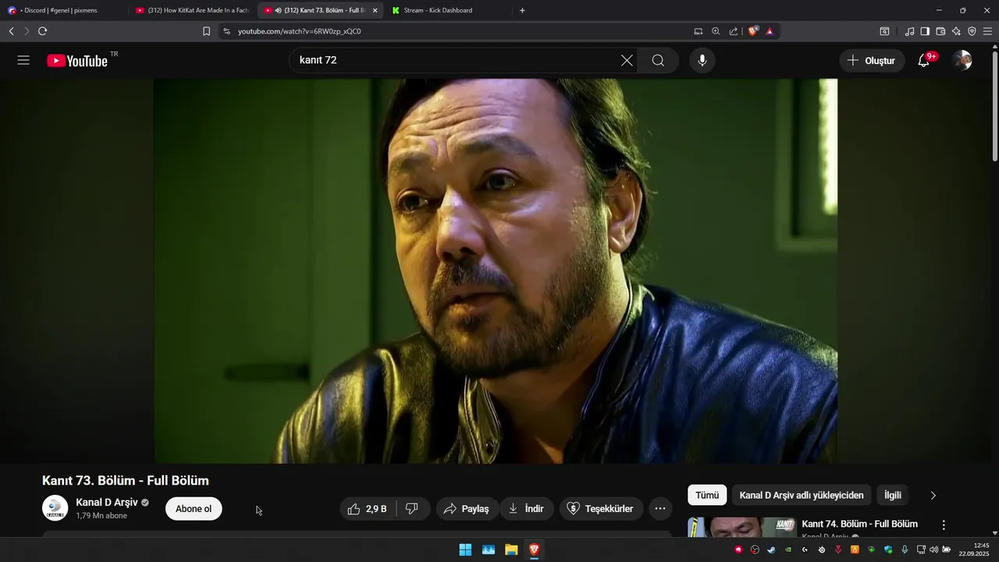This screenshot has width=999, height=562.
Task: Open Brave Leo AI sparkle icon
Action: [x=956, y=31]
